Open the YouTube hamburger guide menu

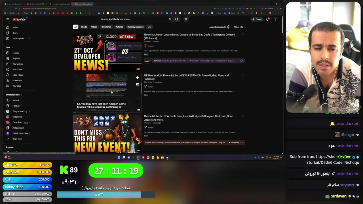point(8,19)
